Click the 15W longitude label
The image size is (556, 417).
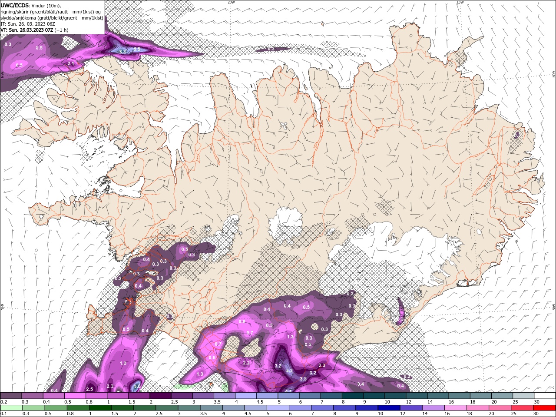pos(460,2)
